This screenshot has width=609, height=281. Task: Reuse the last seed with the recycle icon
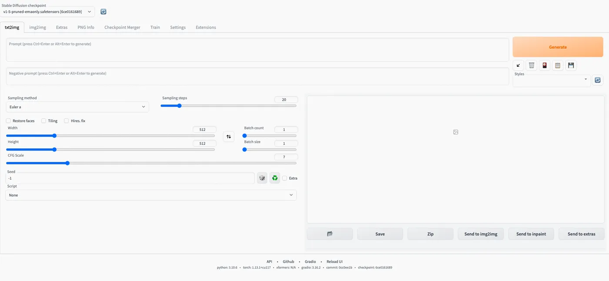pyautogui.click(x=274, y=178)
